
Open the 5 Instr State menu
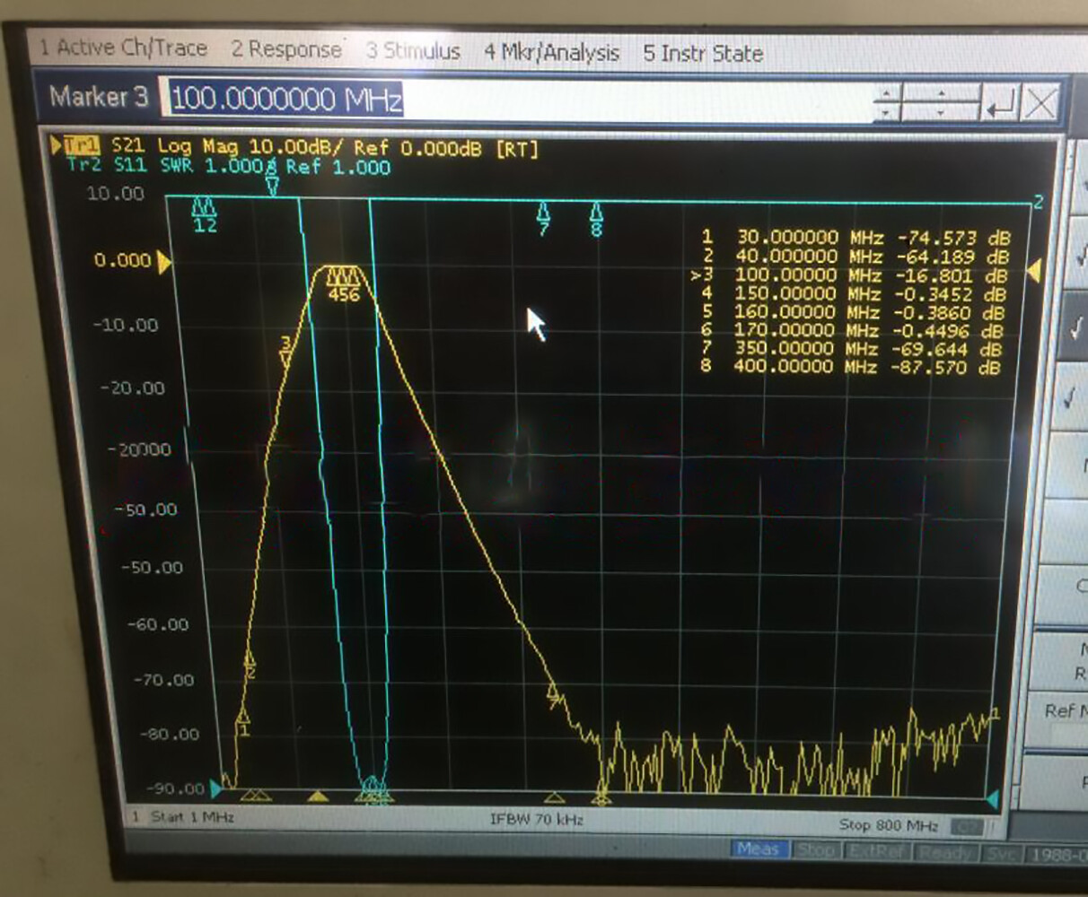703,54
